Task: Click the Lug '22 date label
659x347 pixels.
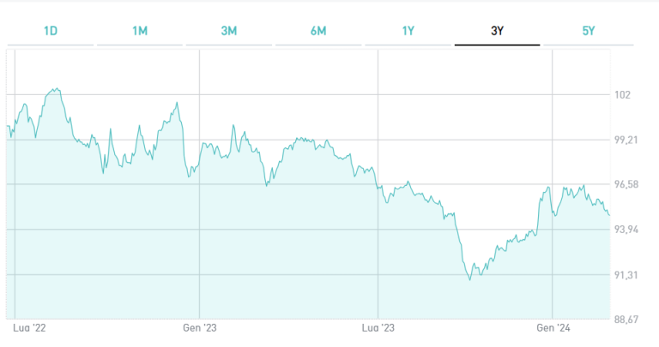Action: tap(31, 328)
